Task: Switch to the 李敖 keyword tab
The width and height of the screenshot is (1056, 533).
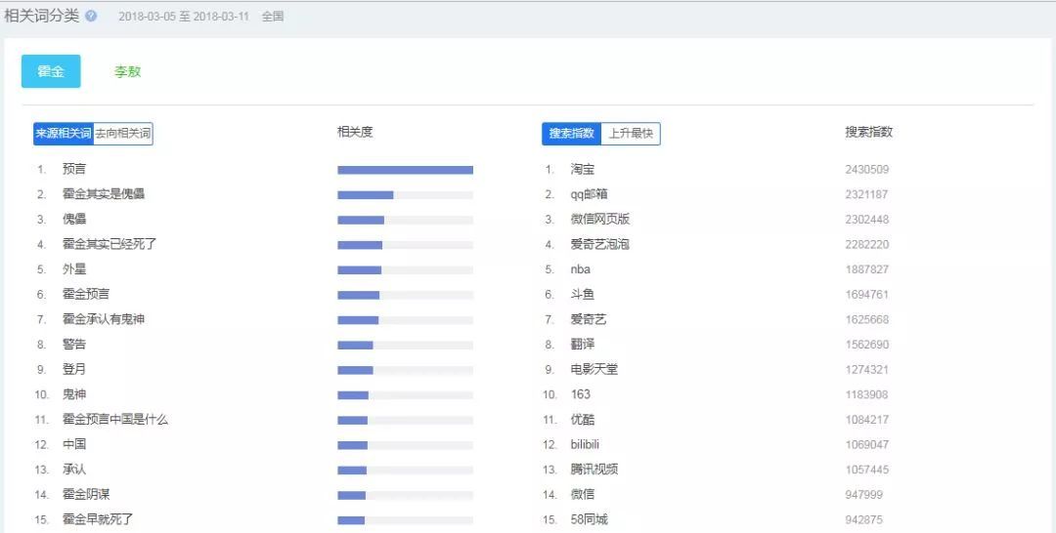Action: pos(128,72)
